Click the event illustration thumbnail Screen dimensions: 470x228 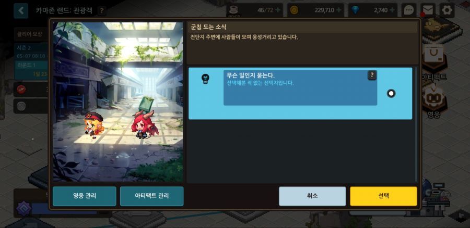(x=118, y=102)
